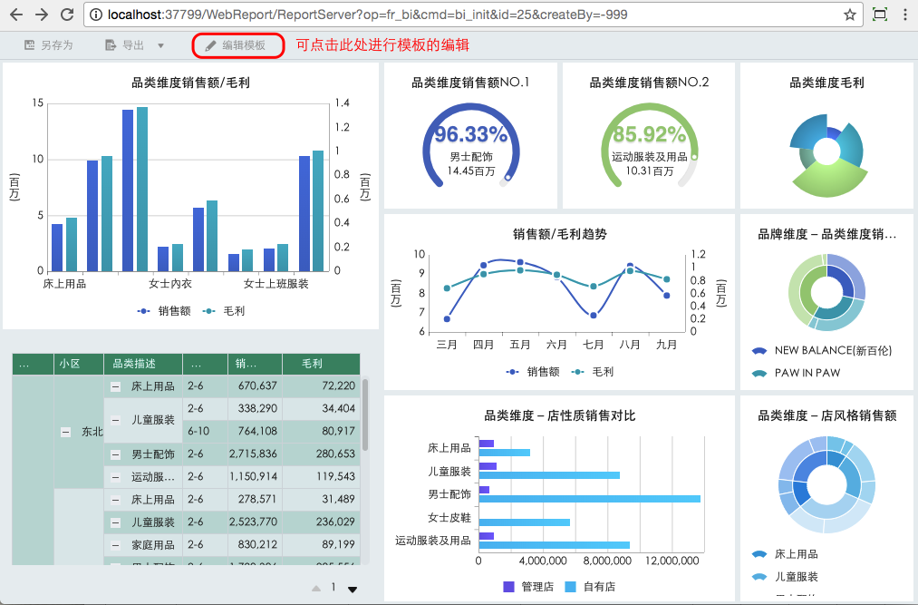Reload the page with the refresh icon
This screenshot has height=605, width=918.
[x=67, y=15]
